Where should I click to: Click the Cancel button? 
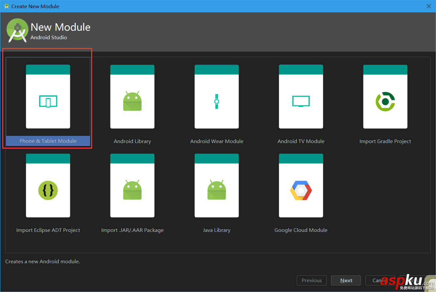coord(380,280)
